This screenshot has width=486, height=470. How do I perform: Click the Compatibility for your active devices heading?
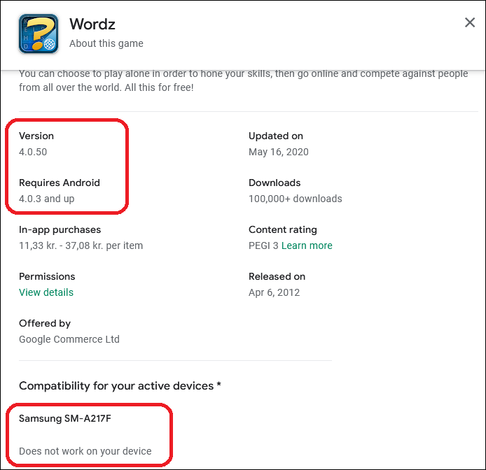[120, 386]
